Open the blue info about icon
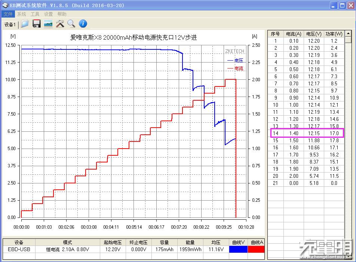 coord(83,24)
